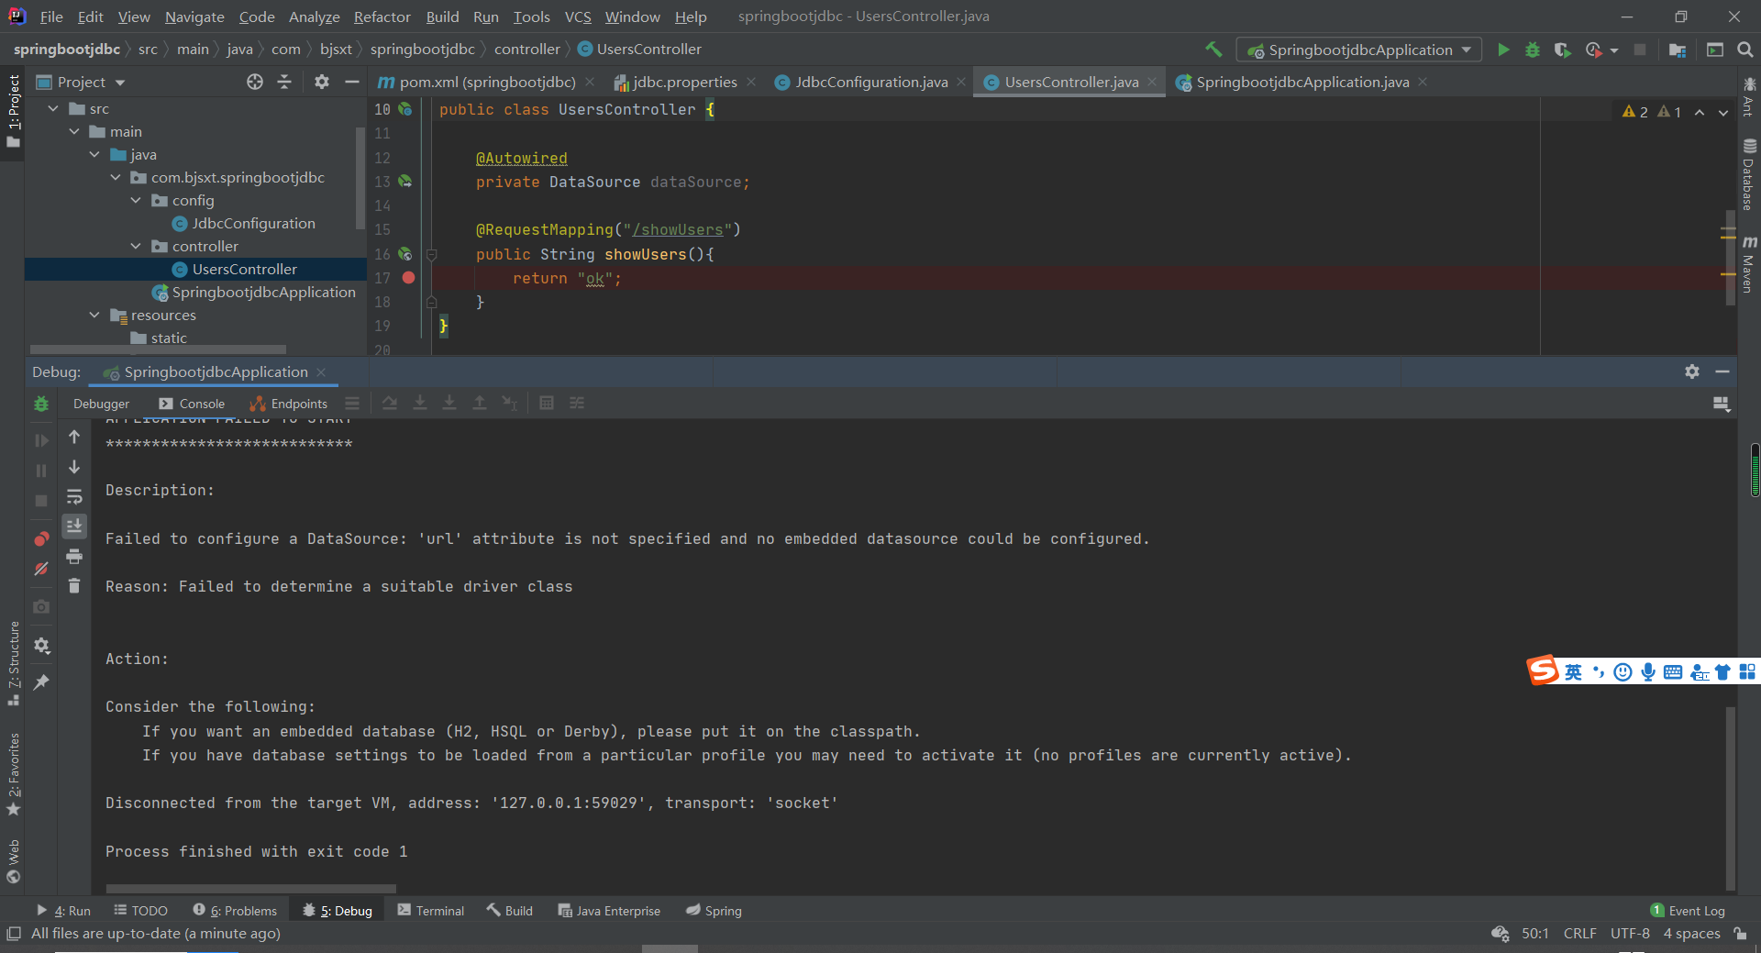Restore layout icon in debug panel
This screenshot has width=1761, height=953.
coord(1721,404)
